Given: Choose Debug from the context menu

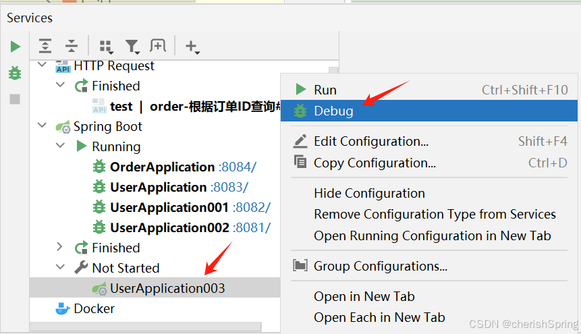Looking at the screenshot, I should (429, 111).
